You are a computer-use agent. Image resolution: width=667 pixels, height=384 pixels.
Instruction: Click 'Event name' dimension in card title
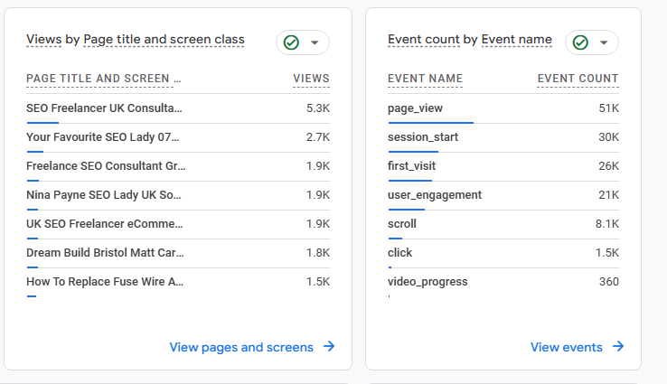pos(516,39)
